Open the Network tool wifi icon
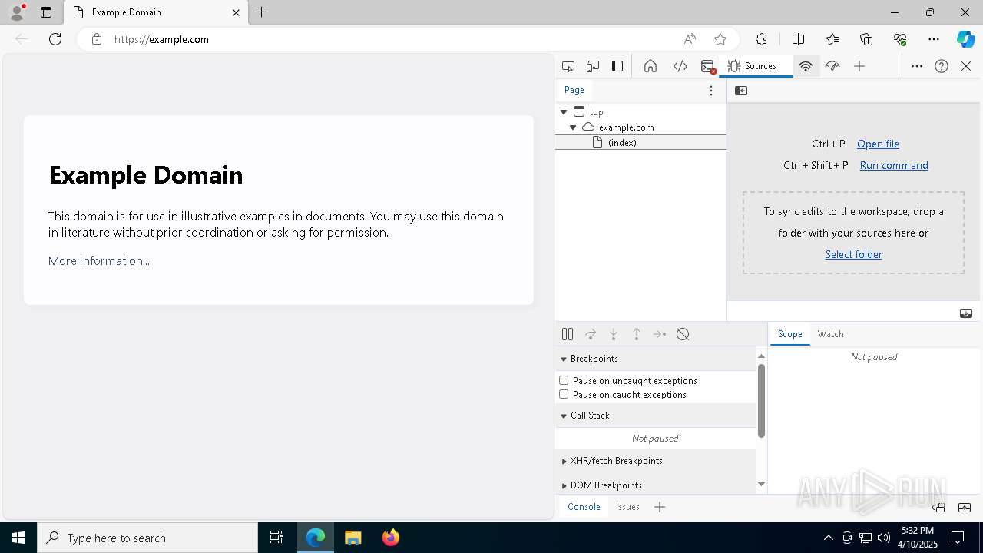Screen dimensions: 983x553 tap(806, 66)
